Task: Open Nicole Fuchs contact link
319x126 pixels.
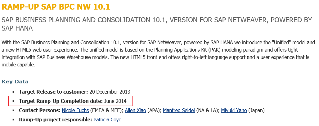Action: click(x=75, y=110)
